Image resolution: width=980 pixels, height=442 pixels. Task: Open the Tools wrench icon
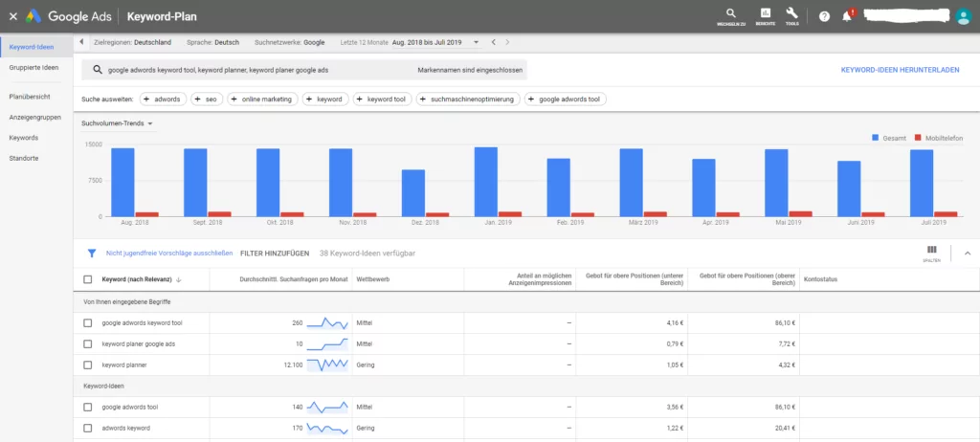pos(791,13)
